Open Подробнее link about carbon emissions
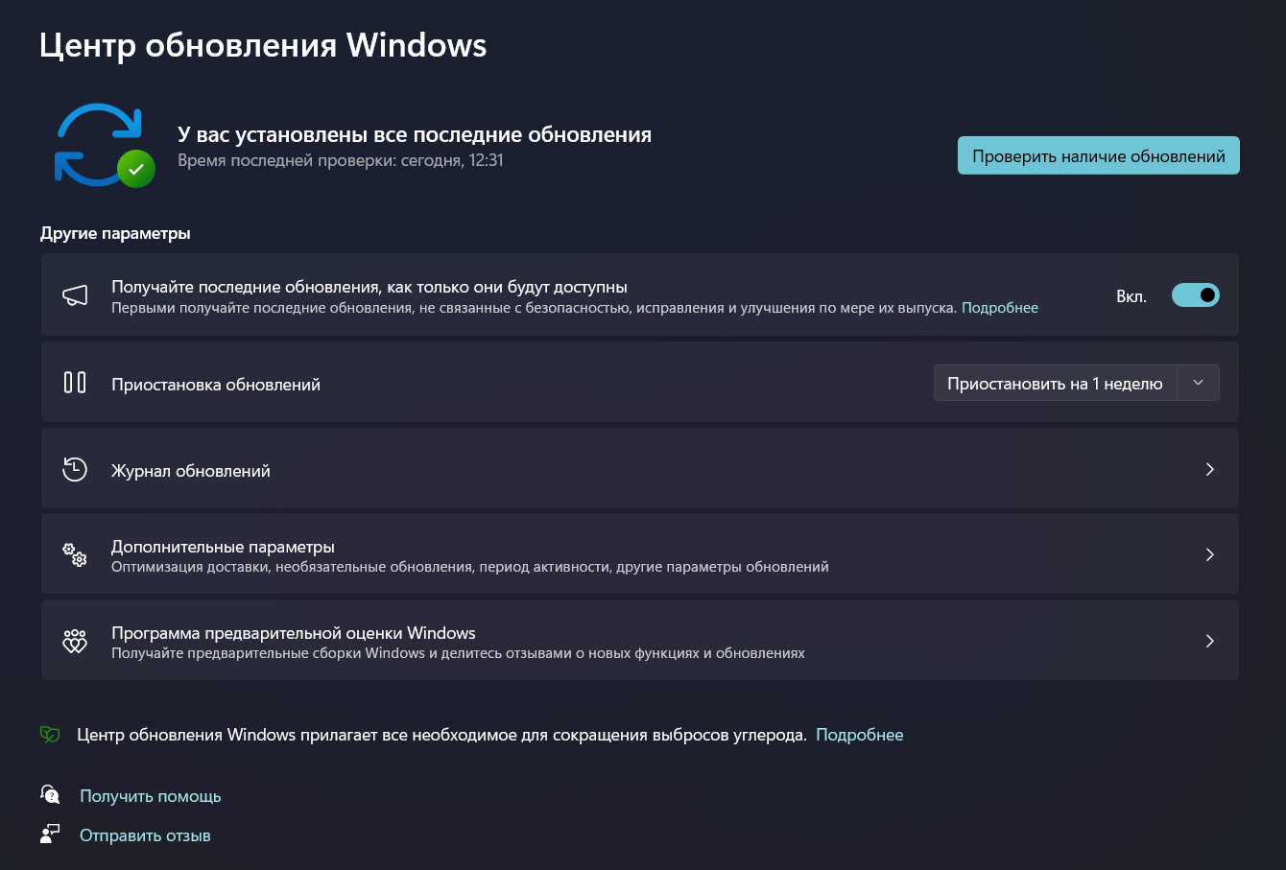The width and height of the screenshot is (1286, 870). point(860,735)
